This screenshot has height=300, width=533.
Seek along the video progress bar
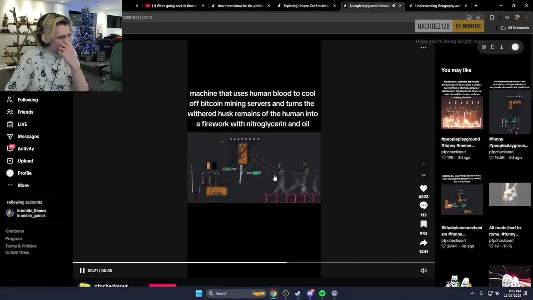[254, 262]
